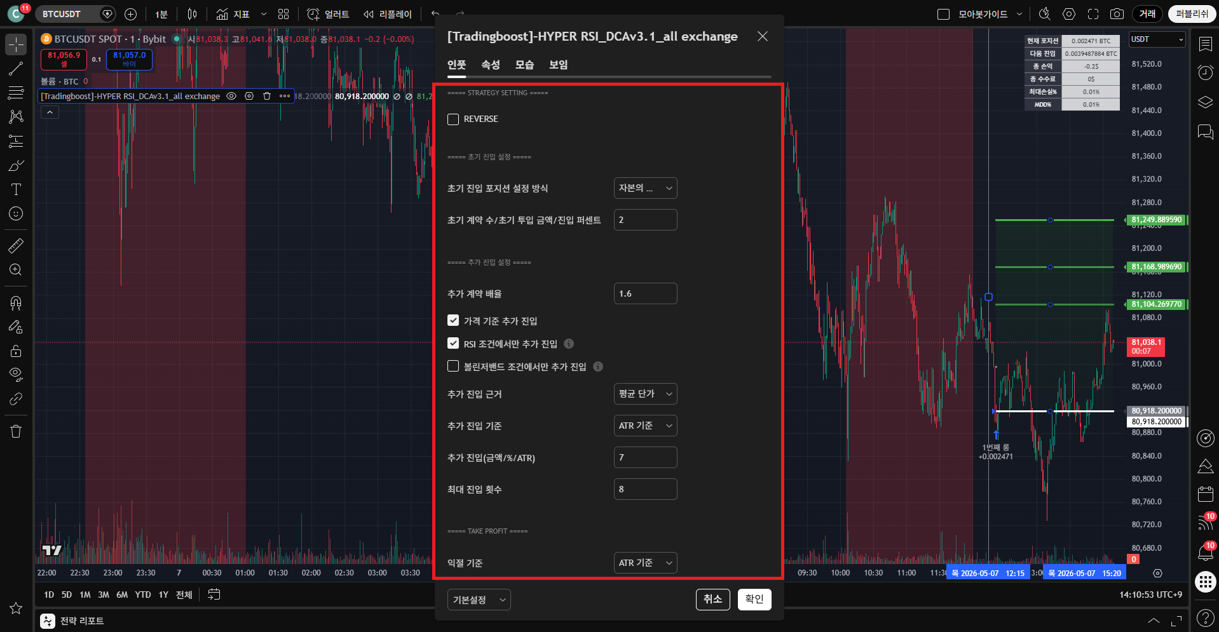Open 초기 진입 포지션 설정 방식 dropdown

click(645, 188)
